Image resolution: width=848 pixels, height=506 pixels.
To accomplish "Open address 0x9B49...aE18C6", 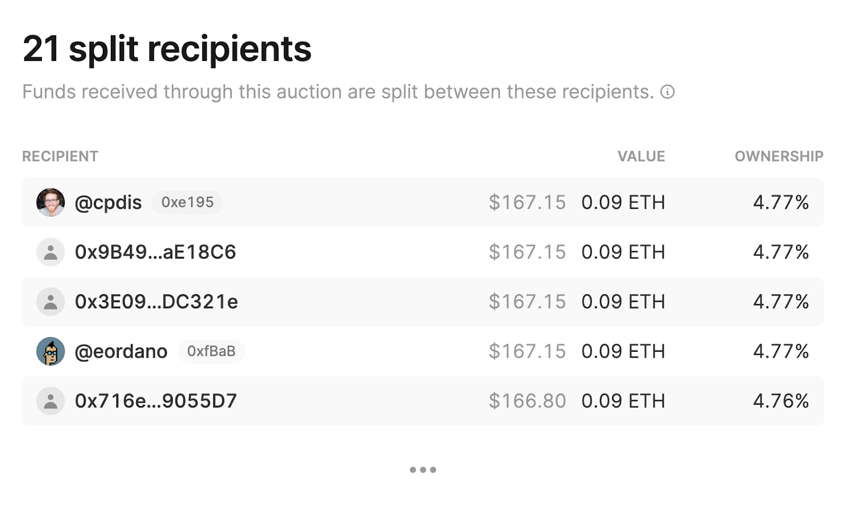I will (x=155, y=252).
